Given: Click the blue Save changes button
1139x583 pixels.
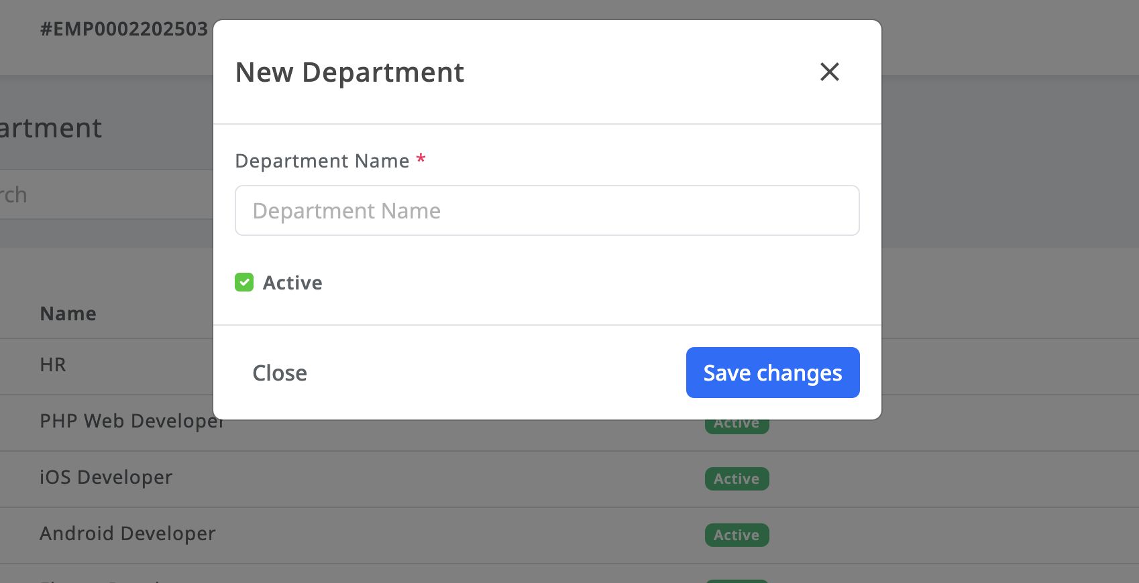Looking at the screenshot, I should (x=772, y=373).
